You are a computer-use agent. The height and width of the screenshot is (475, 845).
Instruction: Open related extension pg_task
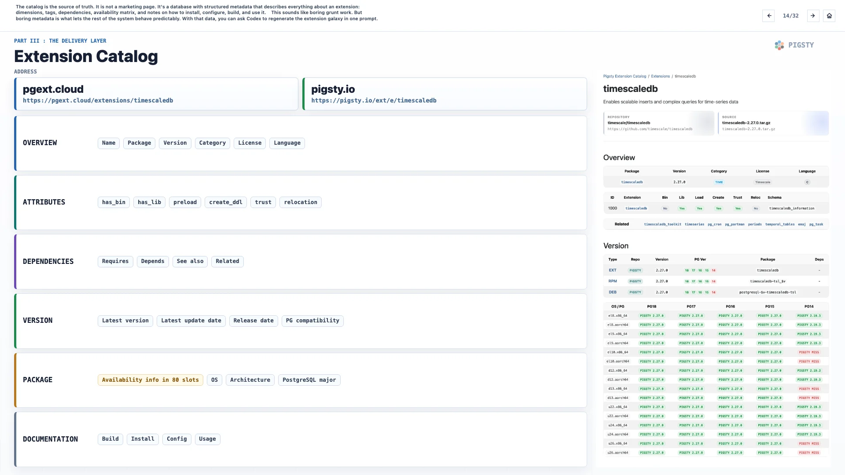(816, 224)
